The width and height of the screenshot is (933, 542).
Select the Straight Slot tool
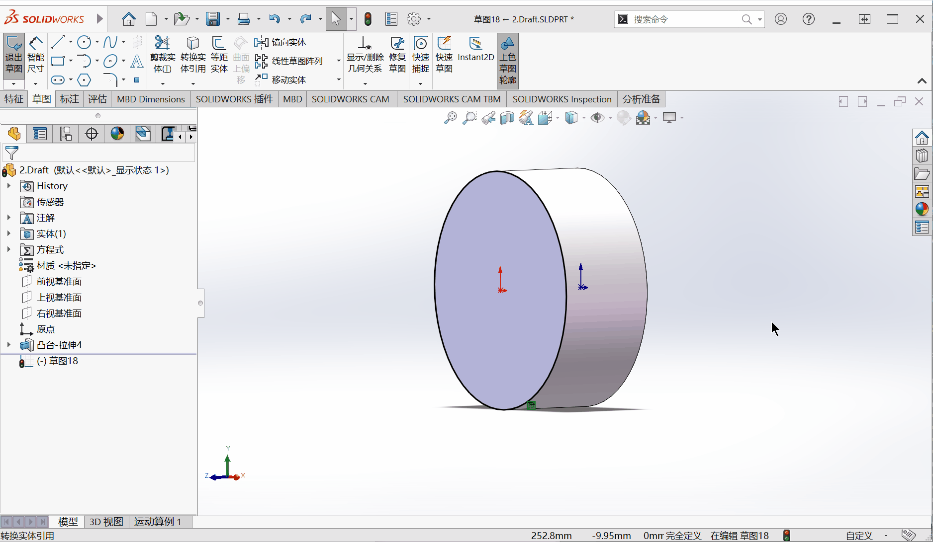point(58,80)
